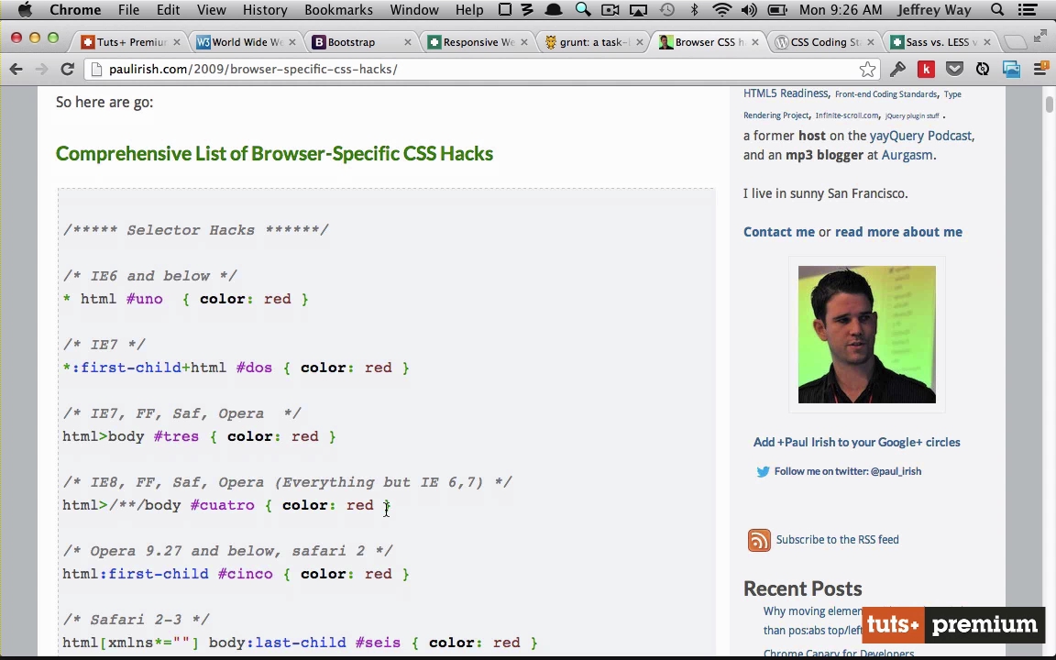1056x660 pixels.
Task: Open the HTML5 Readiness link
Action: (x=786, y=93)
